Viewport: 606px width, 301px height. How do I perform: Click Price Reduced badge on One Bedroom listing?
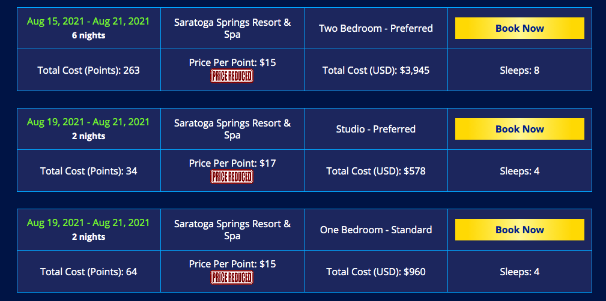[232, 278]
